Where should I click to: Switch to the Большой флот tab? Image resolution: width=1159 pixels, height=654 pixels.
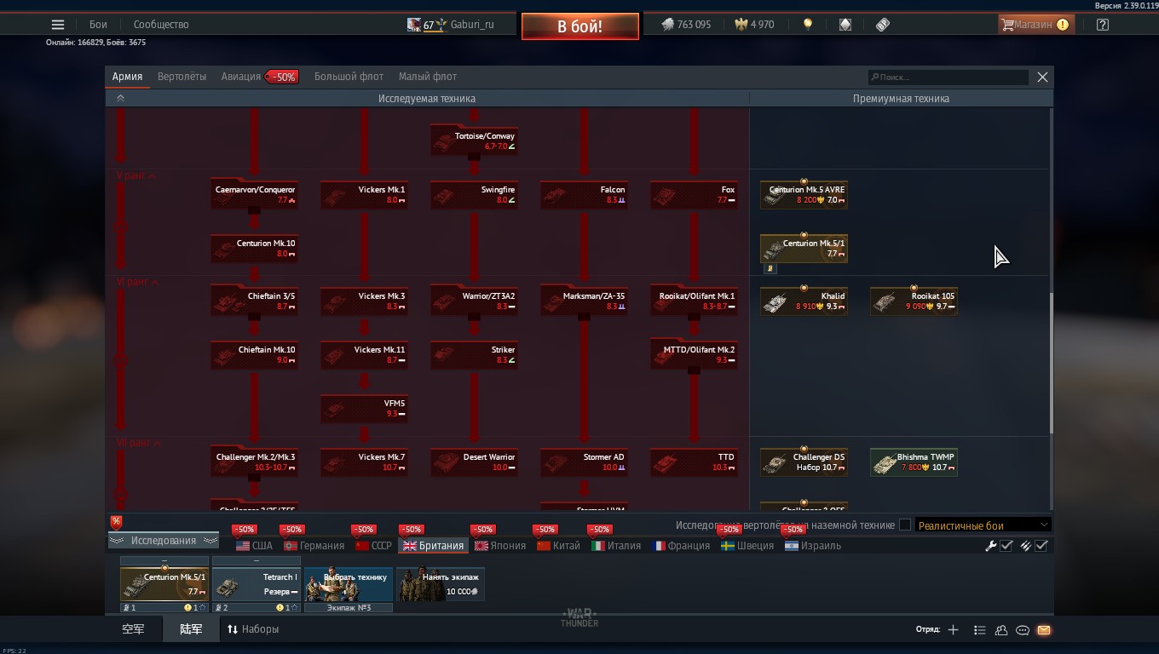click(x=349, y=77)
